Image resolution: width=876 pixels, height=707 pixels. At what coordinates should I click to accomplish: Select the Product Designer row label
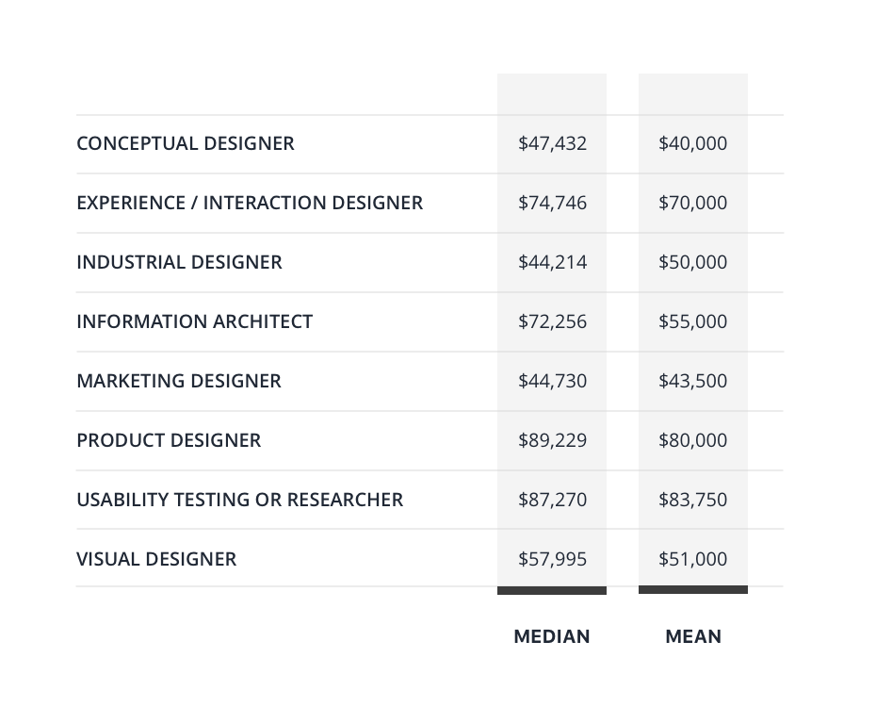(x=169, y=440)
